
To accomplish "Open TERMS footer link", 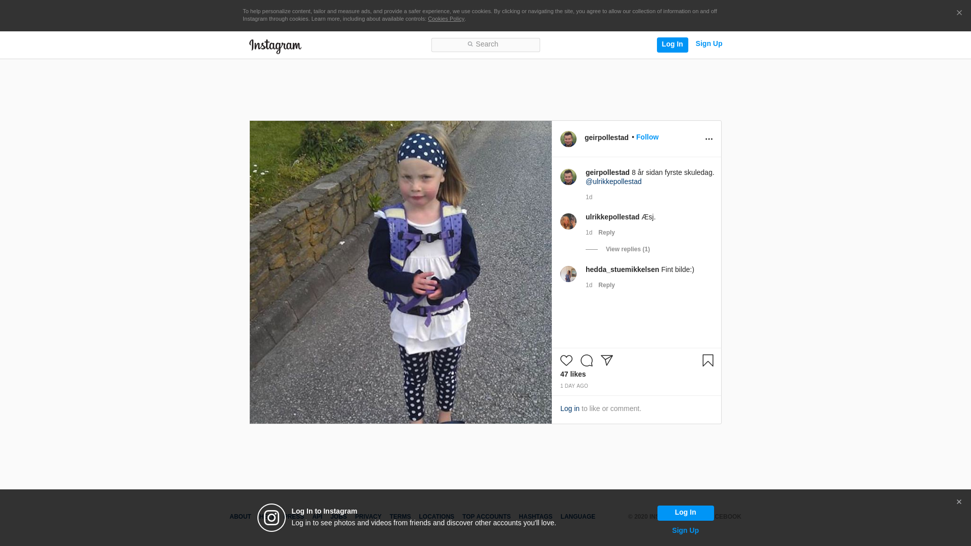I will click(400, 517).
